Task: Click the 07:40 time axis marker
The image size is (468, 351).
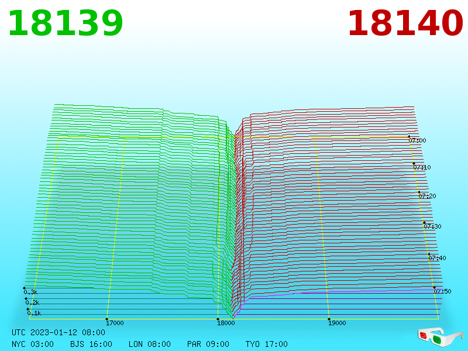Action: pos(437,258)
